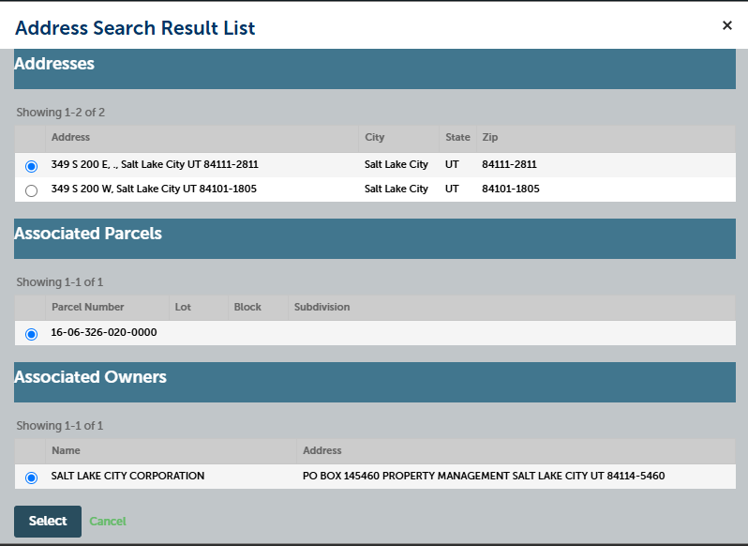
Task: Click the Associated Owners section header
Action: tap(375, 382)
